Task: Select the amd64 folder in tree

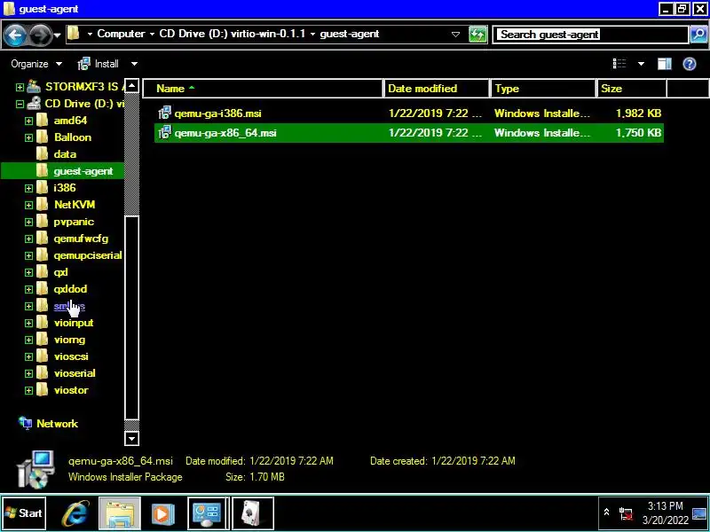Action: (61, 121)
